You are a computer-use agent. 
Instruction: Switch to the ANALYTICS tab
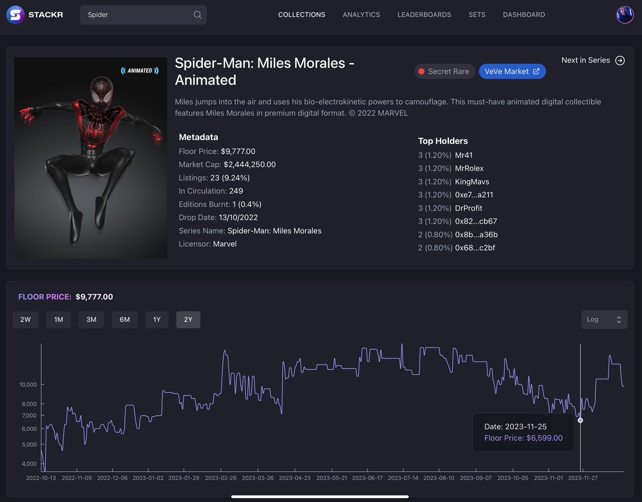[x=361, y=14]
